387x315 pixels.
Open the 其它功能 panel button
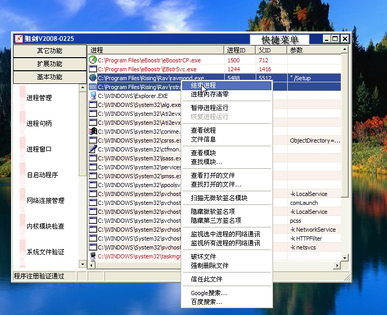(x=49, y=51)
